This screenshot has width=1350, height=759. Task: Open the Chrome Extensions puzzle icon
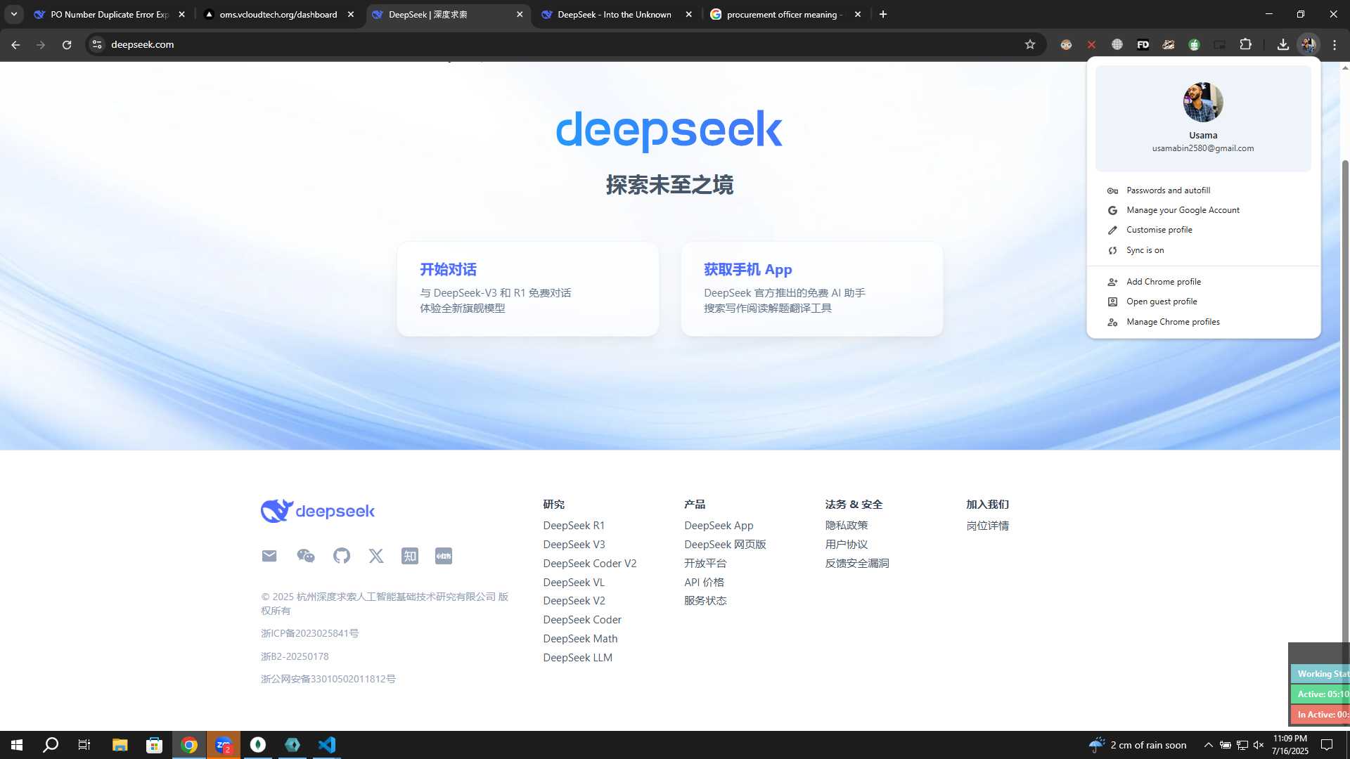1245,44
